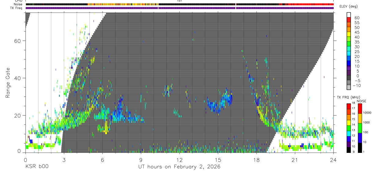Click the red top segment of TX FRQ legend

pos(348,106)
